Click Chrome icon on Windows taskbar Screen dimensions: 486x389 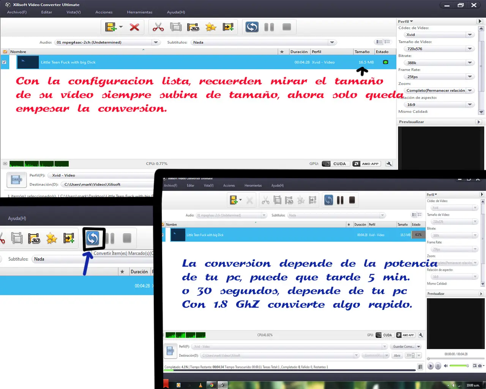[212, 385]
